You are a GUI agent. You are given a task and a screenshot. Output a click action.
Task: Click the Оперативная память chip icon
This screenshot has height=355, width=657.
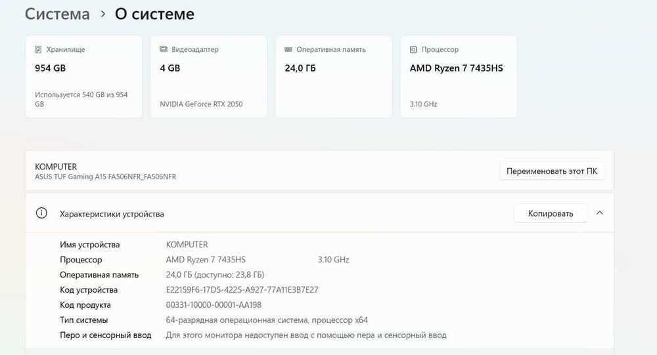tap(288, 49)
